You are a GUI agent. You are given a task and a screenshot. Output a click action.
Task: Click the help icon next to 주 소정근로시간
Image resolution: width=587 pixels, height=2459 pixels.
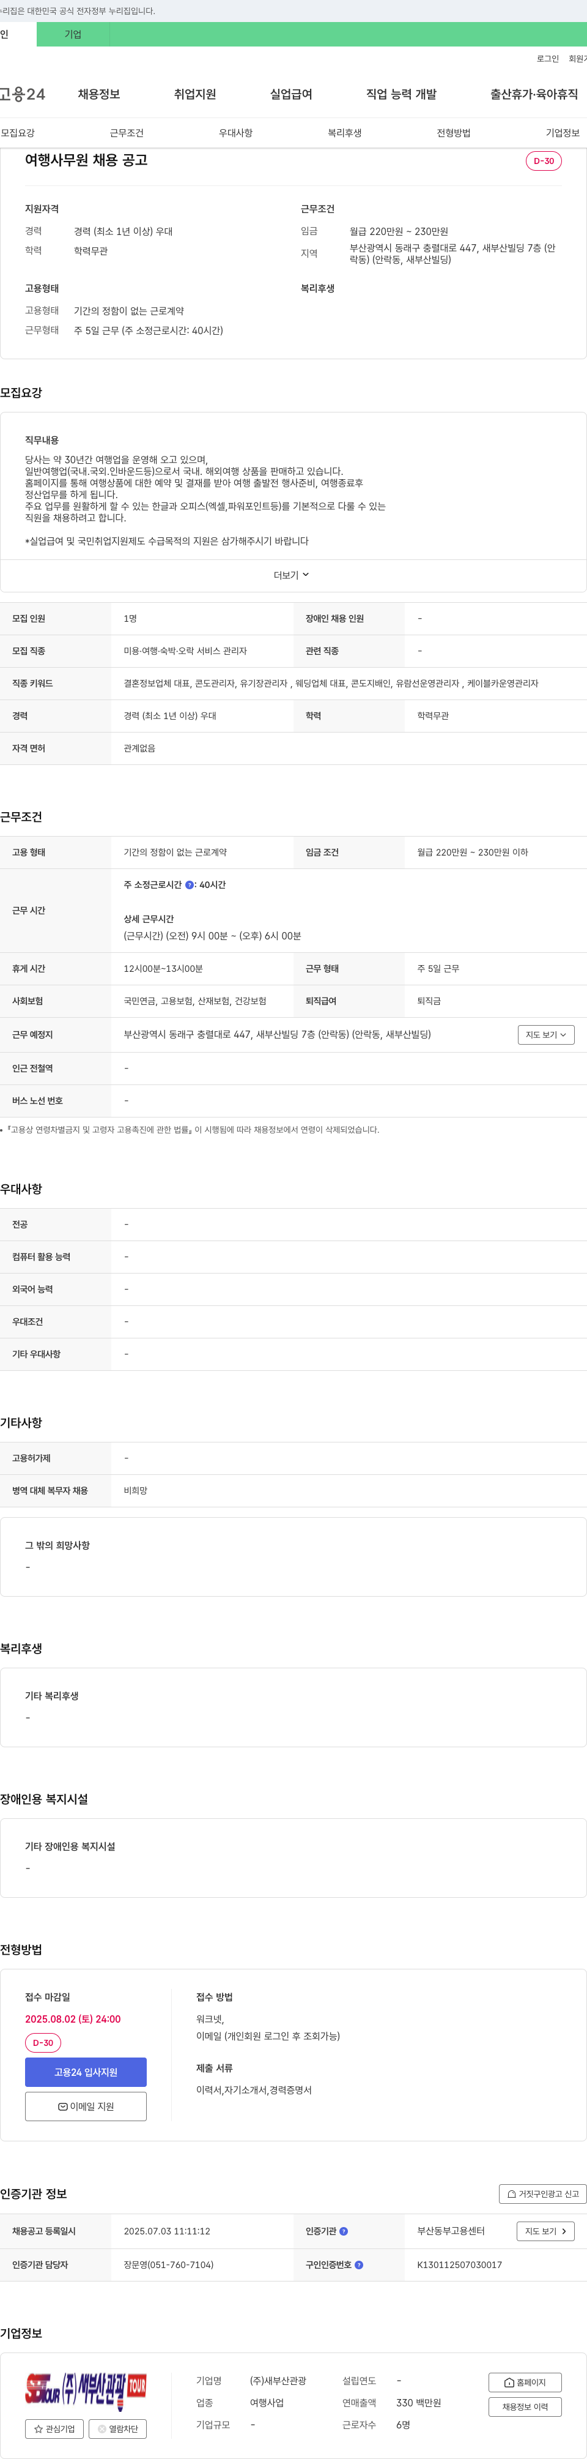189,885
